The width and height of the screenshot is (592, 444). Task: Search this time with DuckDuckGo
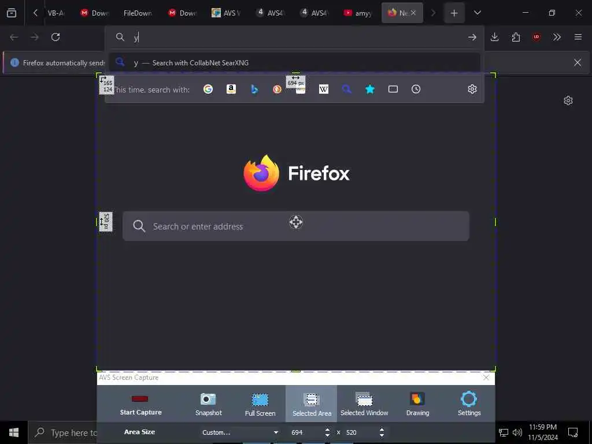tap(277, 89)
